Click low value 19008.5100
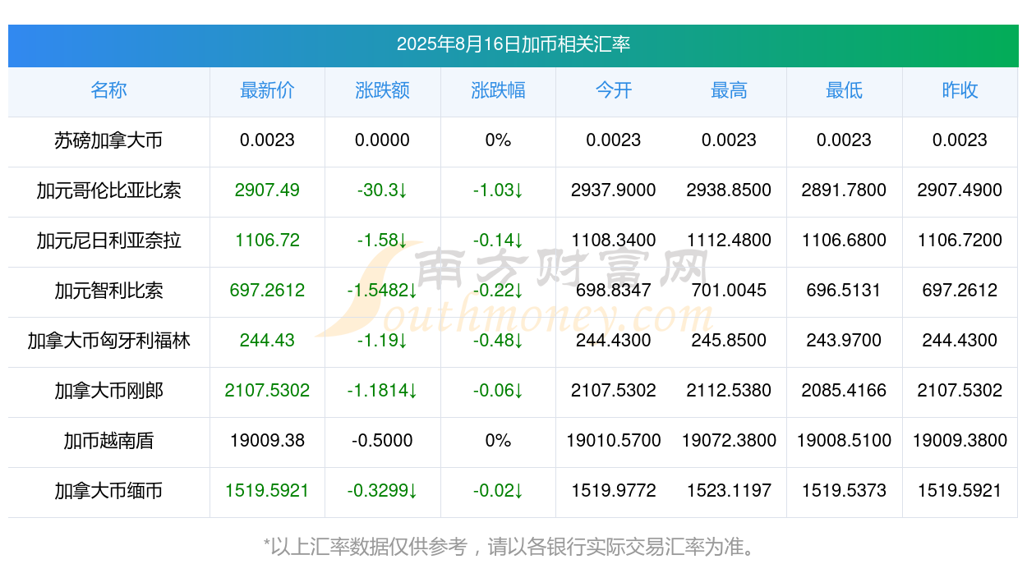Viewport: 1027px width, 573px height. point(845,441)
